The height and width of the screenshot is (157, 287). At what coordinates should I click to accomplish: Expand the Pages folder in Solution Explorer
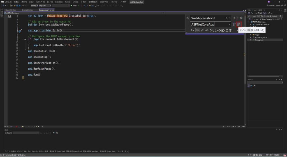click(x=251, y=35)
